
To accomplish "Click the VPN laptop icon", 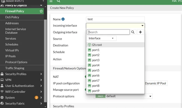I will click(2, 80).
